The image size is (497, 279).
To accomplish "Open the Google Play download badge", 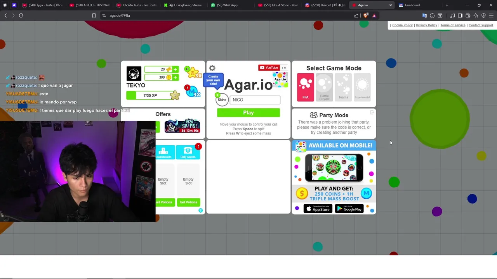I will 349,209.
